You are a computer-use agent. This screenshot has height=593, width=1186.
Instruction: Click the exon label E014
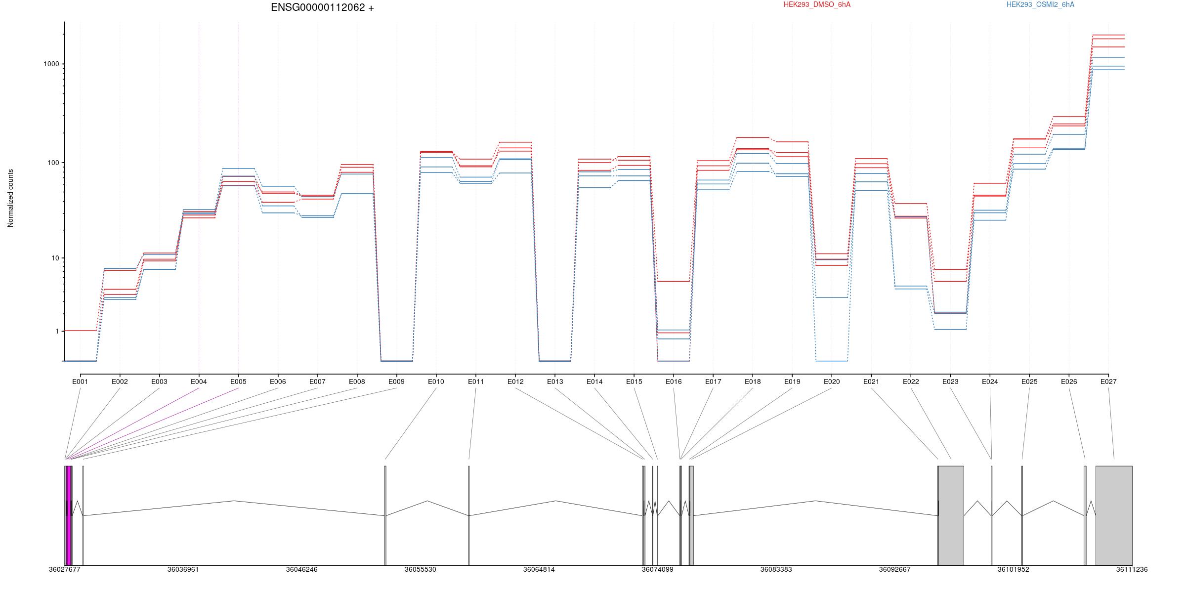point(594,381)
